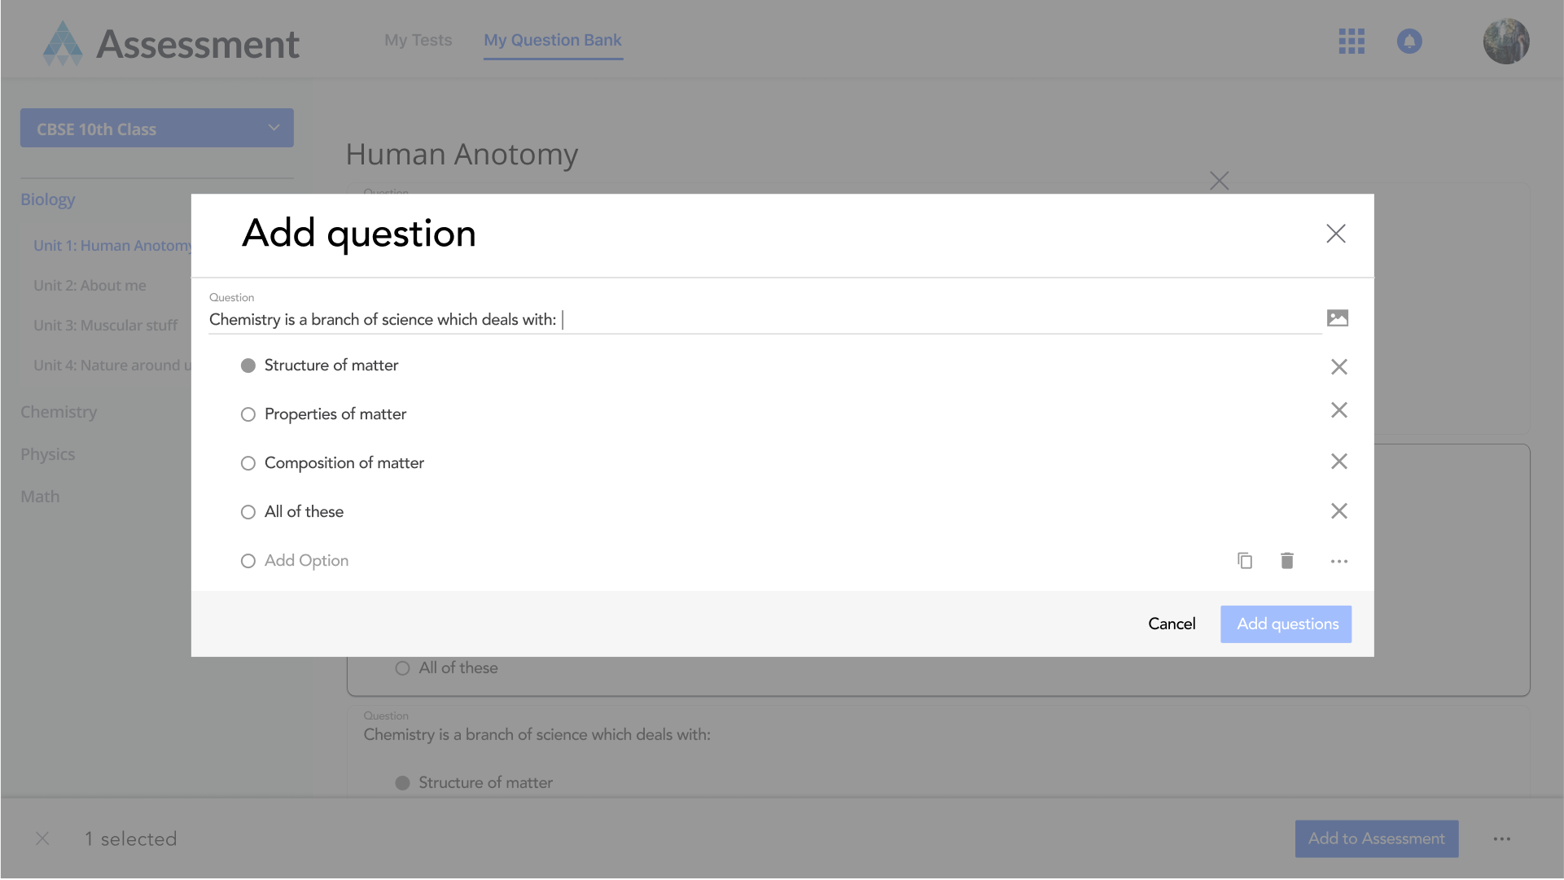Viewport: 1564px width, 880px height.
Task: Expand the CBSE 10th Class dropdown
Action: (x=157, y=129)
